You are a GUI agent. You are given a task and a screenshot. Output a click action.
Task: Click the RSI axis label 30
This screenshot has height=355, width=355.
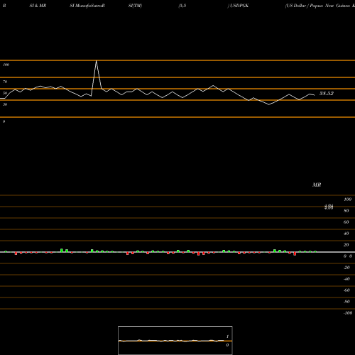(5, 104)
